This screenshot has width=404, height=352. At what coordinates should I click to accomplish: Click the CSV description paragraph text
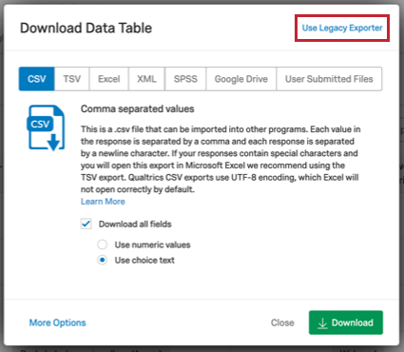(221, 159)
